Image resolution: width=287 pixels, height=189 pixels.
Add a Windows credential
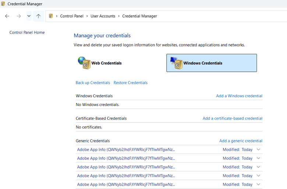pyautogui.click(x=239, y=96)
